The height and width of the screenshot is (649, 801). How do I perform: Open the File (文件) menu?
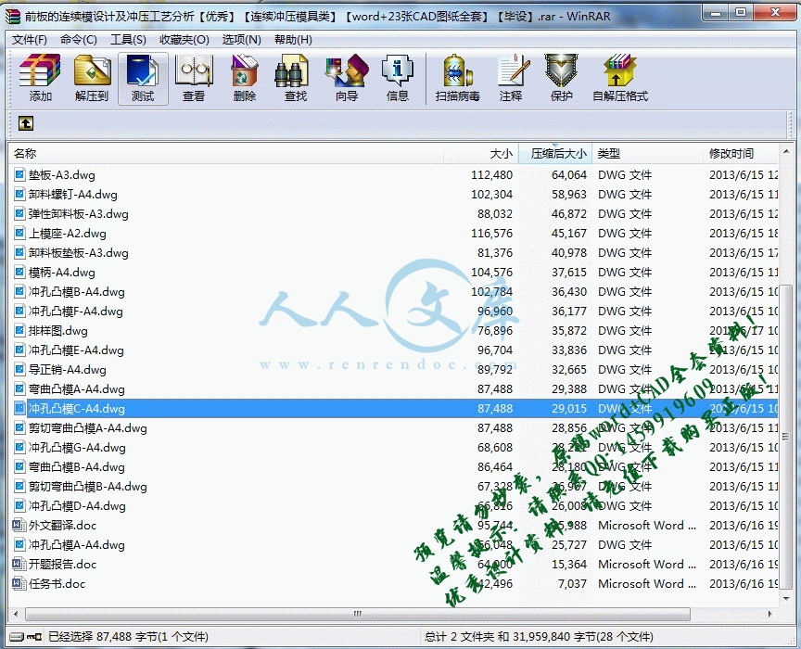pos(29,39)
